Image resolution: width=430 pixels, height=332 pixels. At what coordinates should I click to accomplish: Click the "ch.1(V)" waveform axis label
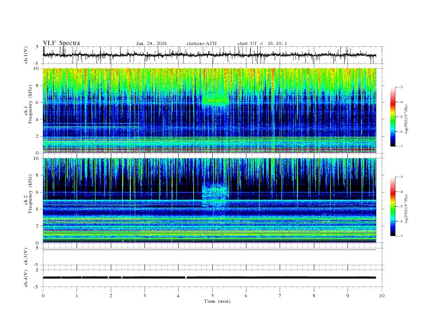(x=26, y=55)
